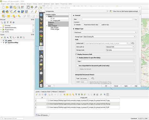149x120 pixels.
Task: Open the Display speech bubble icon in Layer Properties
Action: click(41, 65)
